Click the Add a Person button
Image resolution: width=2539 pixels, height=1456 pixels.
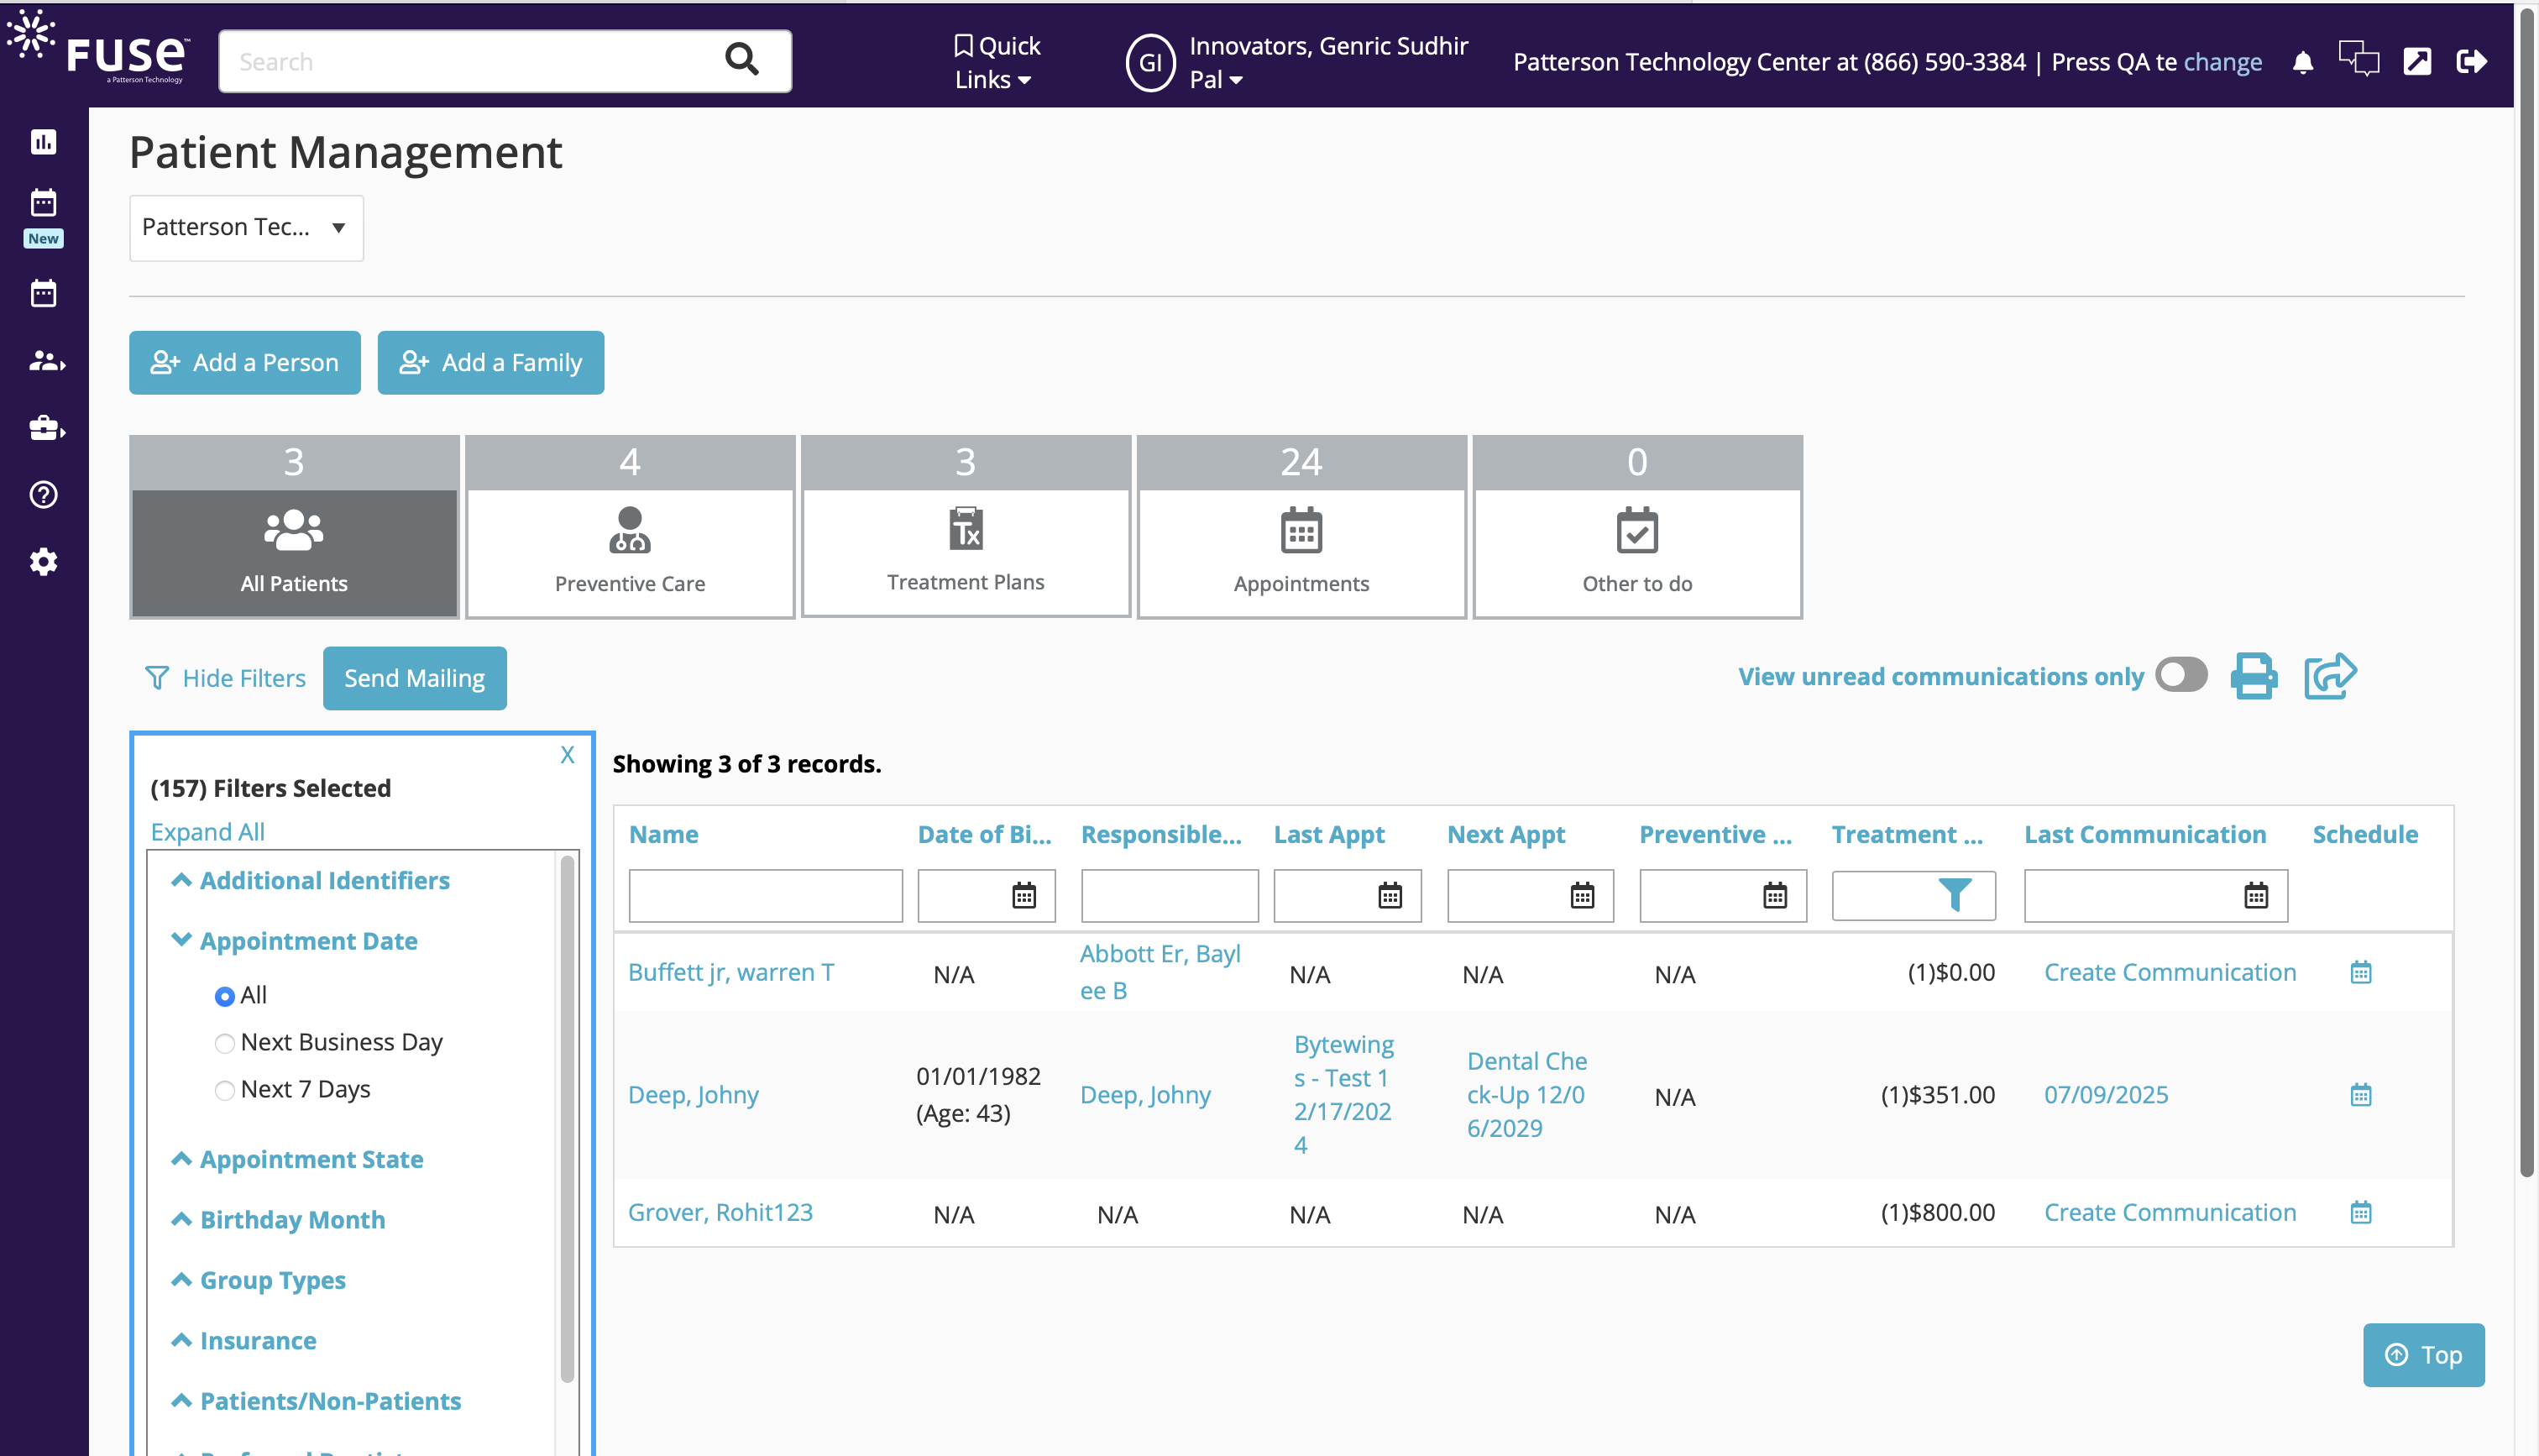(x=245, y=363)
